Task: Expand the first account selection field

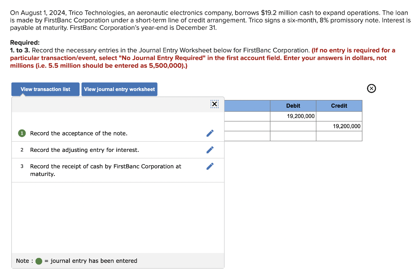Action: [x=247, y=116]
